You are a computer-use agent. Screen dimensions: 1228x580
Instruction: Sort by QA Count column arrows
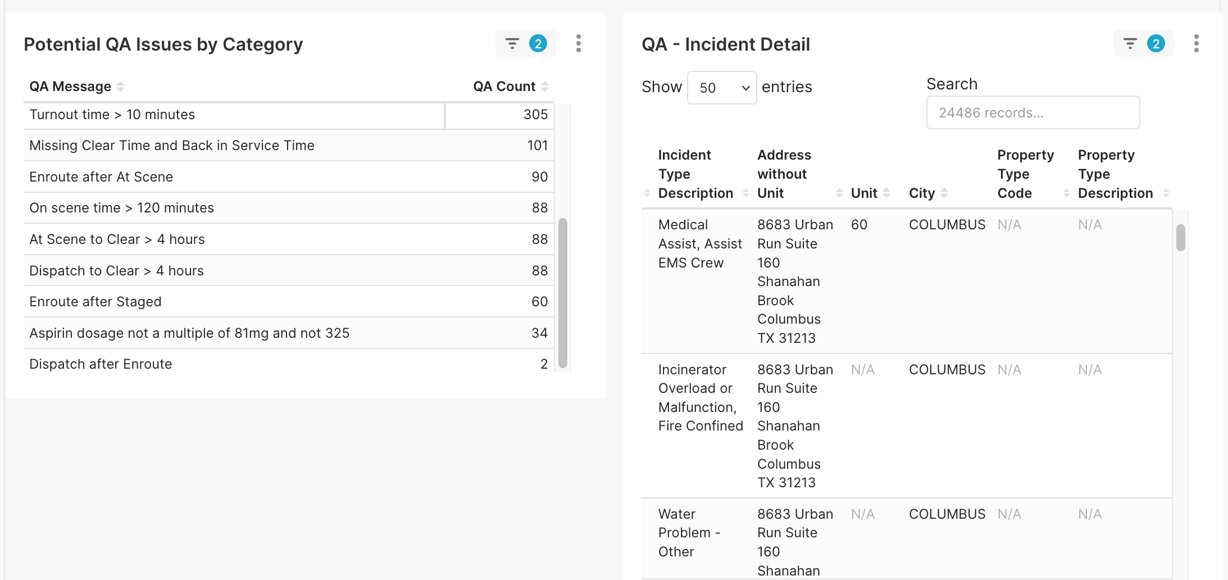click(545, 87)
